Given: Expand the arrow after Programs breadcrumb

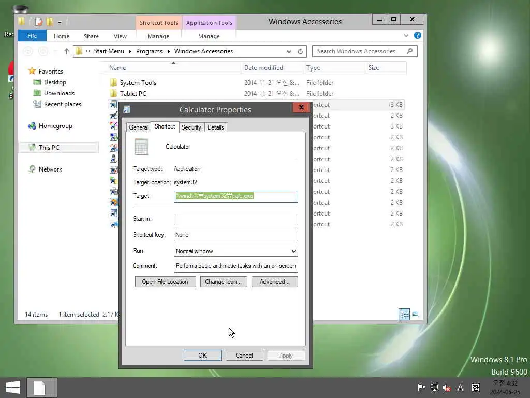Looking at the screenshot, I should coord(168,51).
